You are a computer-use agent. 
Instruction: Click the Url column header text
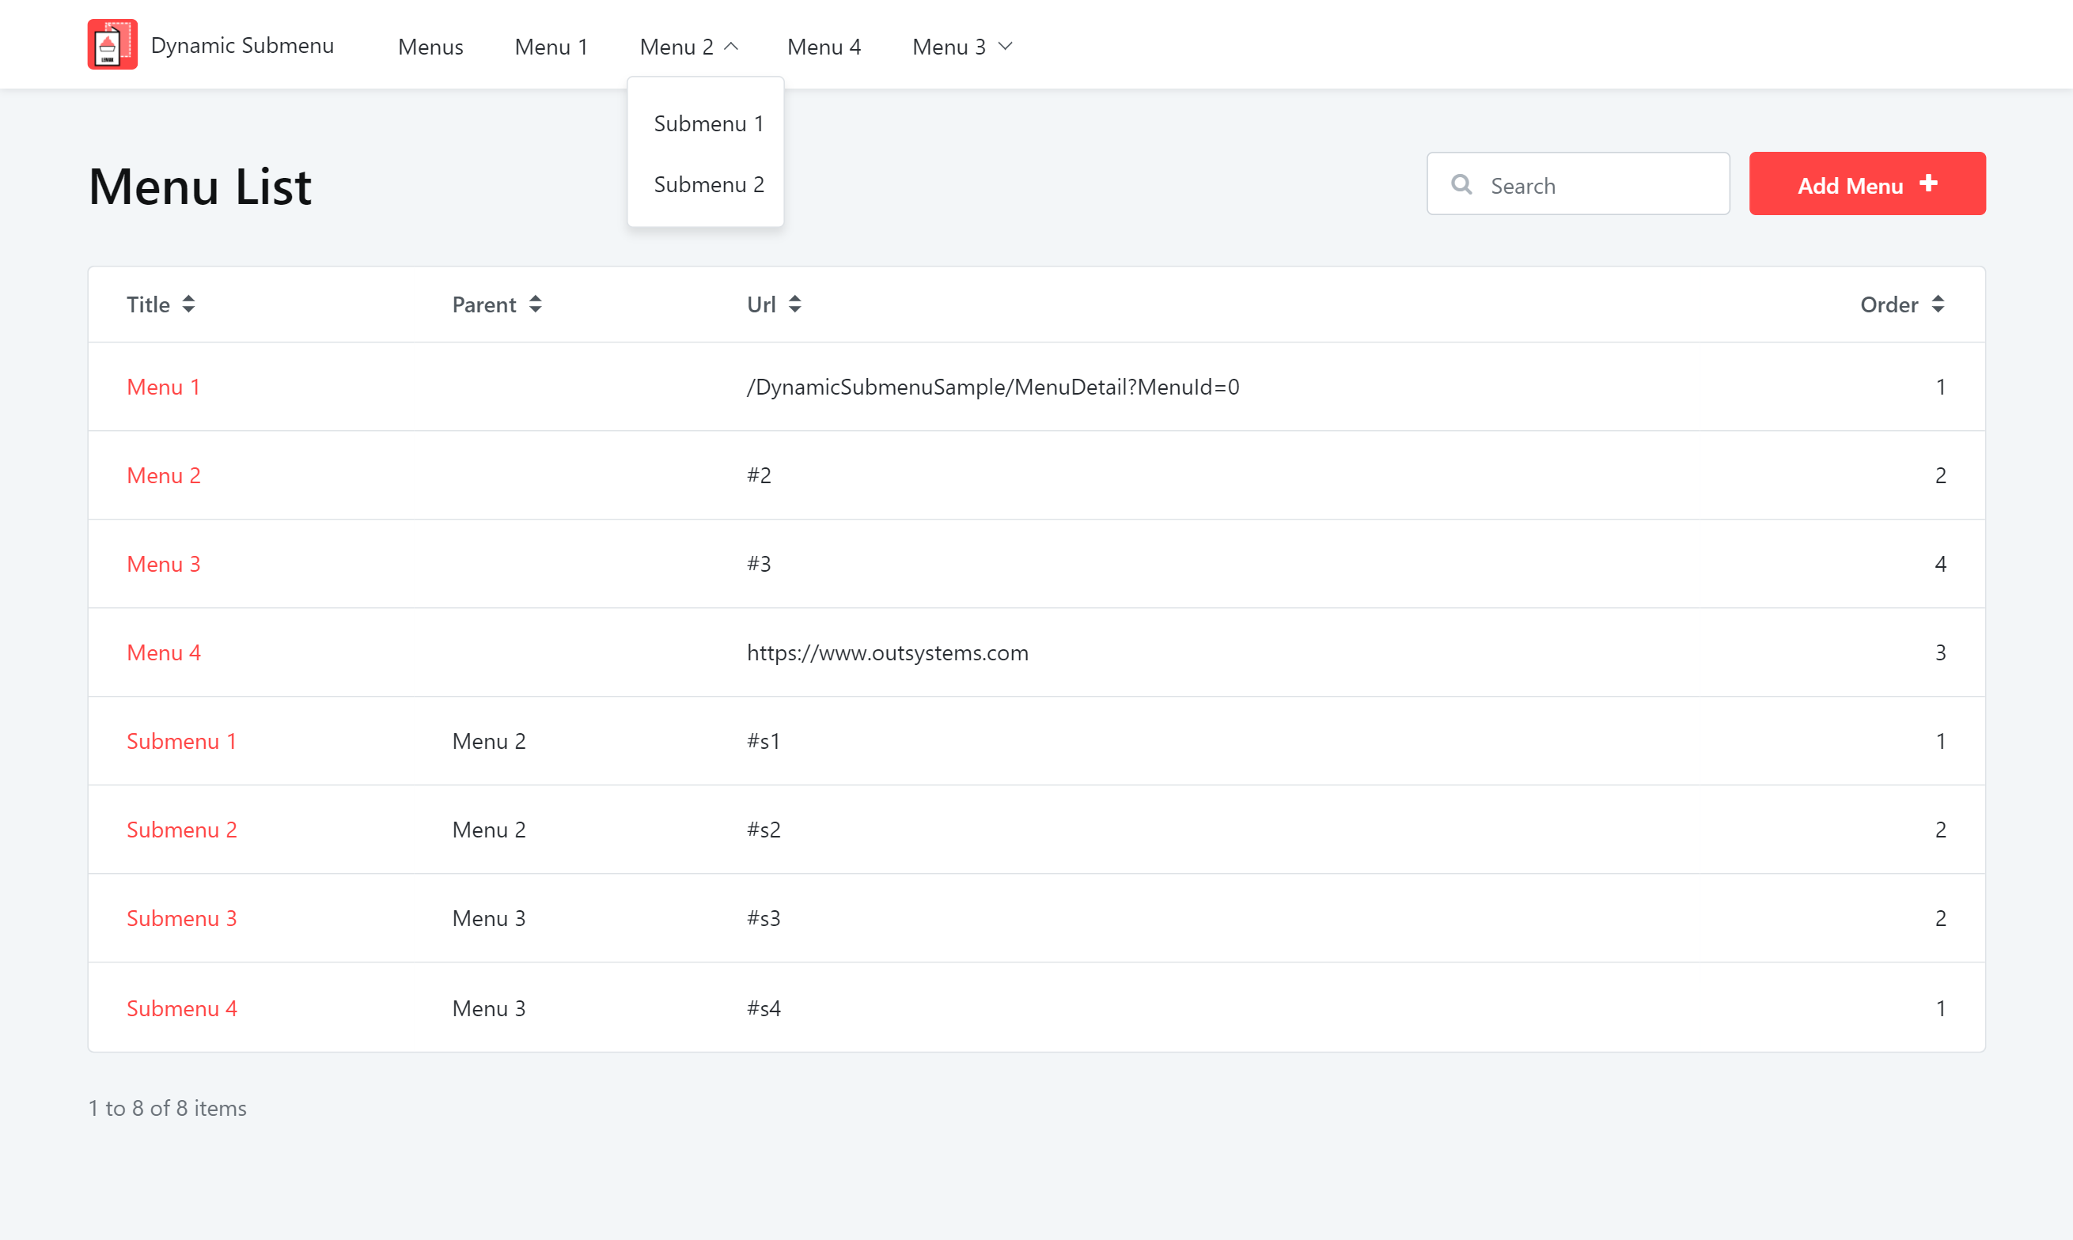click(761, 305)
